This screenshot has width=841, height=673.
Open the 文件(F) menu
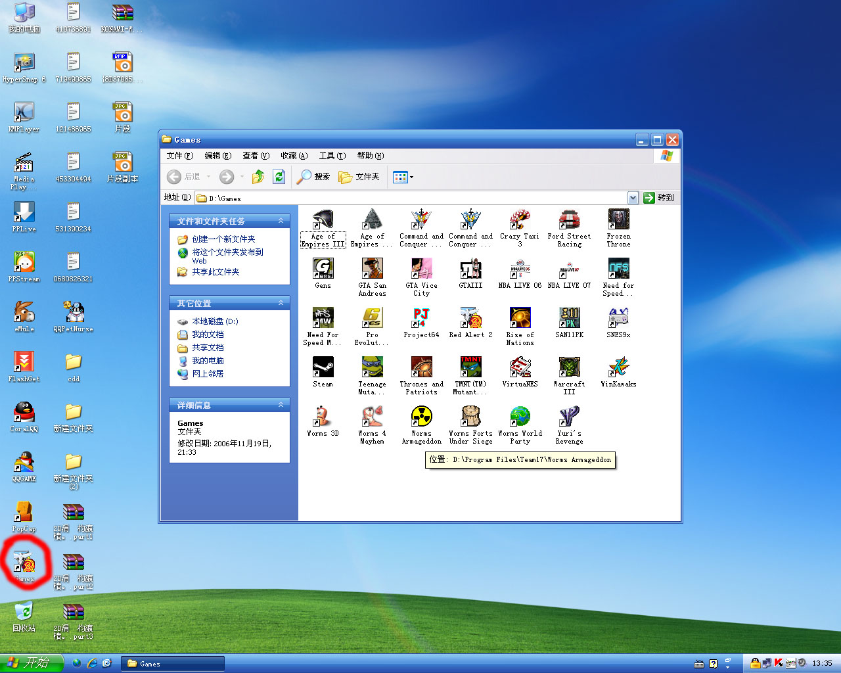(179, 156)
